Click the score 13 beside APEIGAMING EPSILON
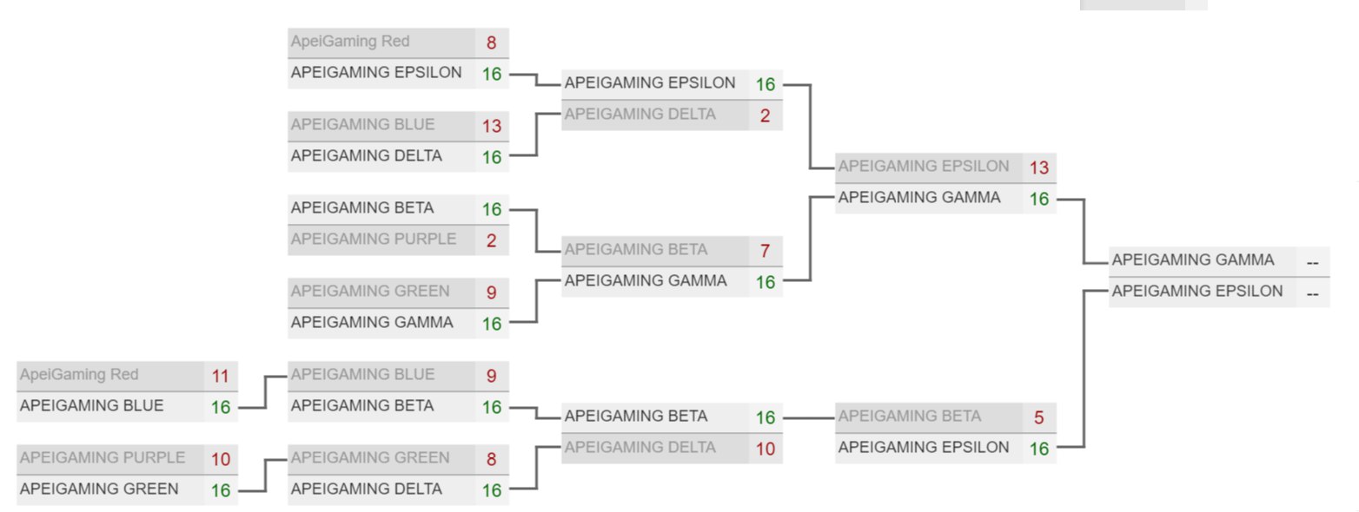 (x=1038, y=167)
